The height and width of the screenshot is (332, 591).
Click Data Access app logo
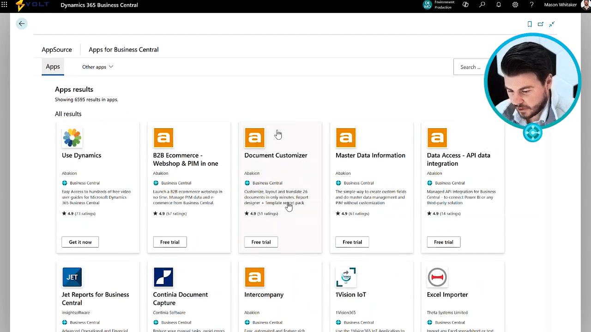(437, 138)
